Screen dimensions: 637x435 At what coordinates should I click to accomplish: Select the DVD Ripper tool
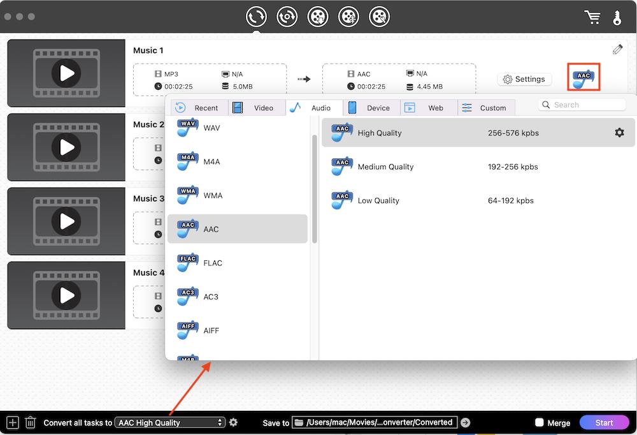(x=287, y=16)
